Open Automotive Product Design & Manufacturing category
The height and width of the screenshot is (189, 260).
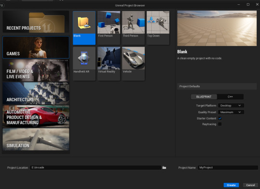pyautogui.click(x=36, y=117)
